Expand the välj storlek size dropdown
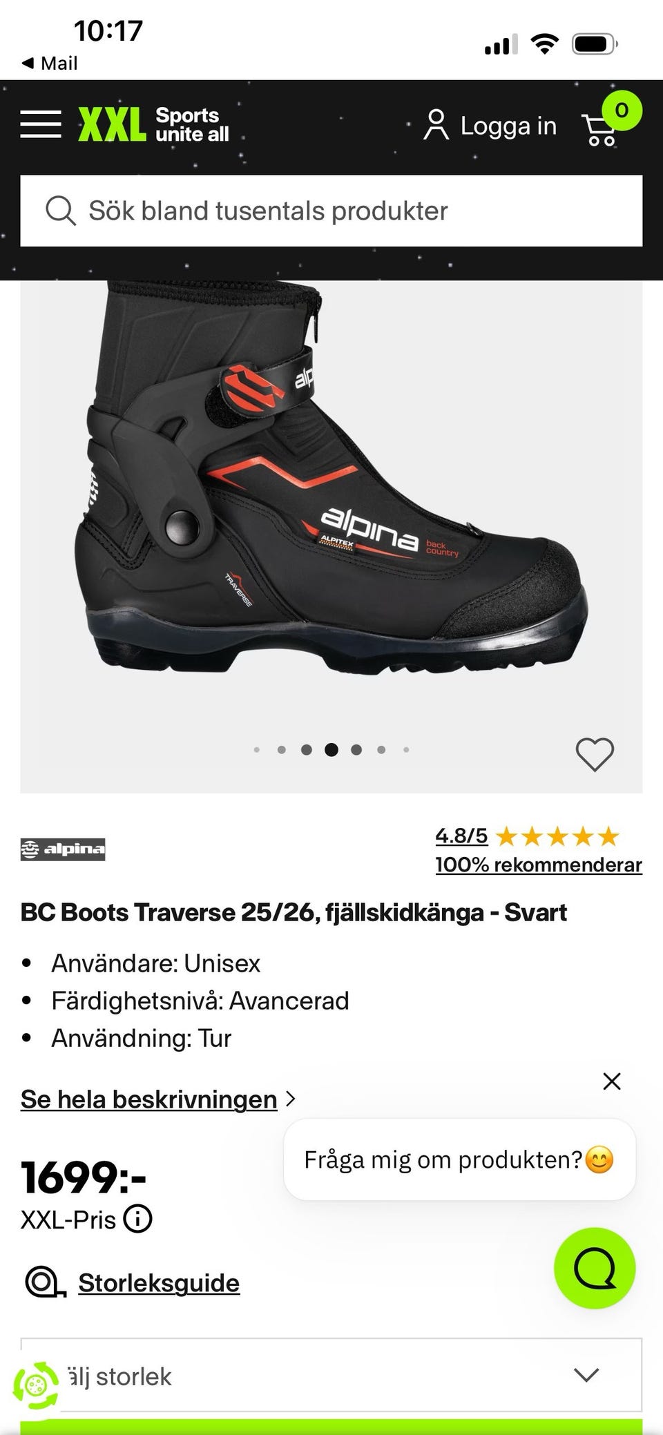This screenshot has height=1435, width=663. [331, 1375]
